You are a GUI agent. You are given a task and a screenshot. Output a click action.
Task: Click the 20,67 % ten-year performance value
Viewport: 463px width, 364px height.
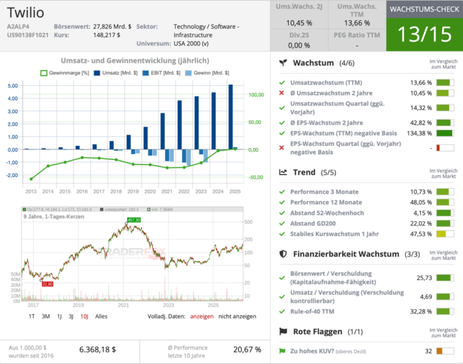(x=247, y=349)
